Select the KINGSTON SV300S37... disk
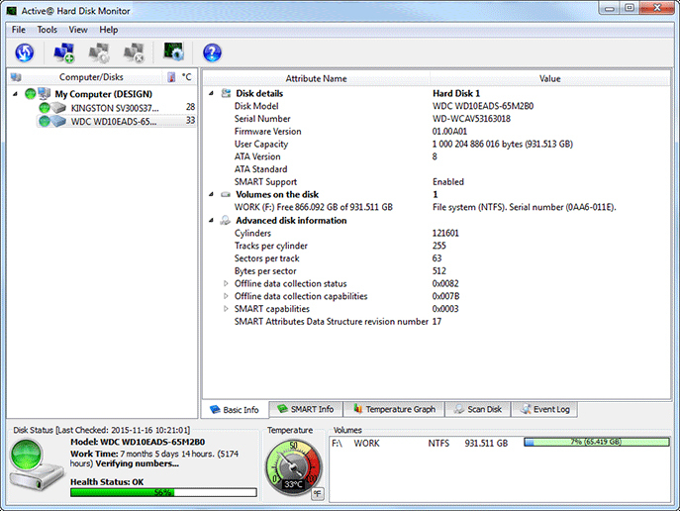The width and height of the screenshot is (680, 511). pyautogui.click(x=115, y=108)
